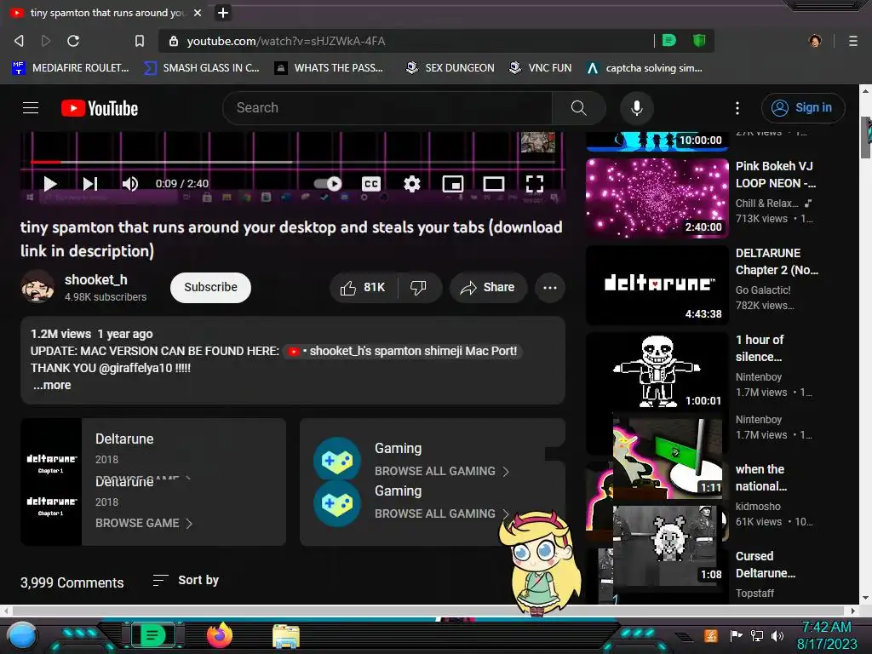Open WHATS THE PASS... bookmark
Screen dimensions: 872x654
pos(329,68)
